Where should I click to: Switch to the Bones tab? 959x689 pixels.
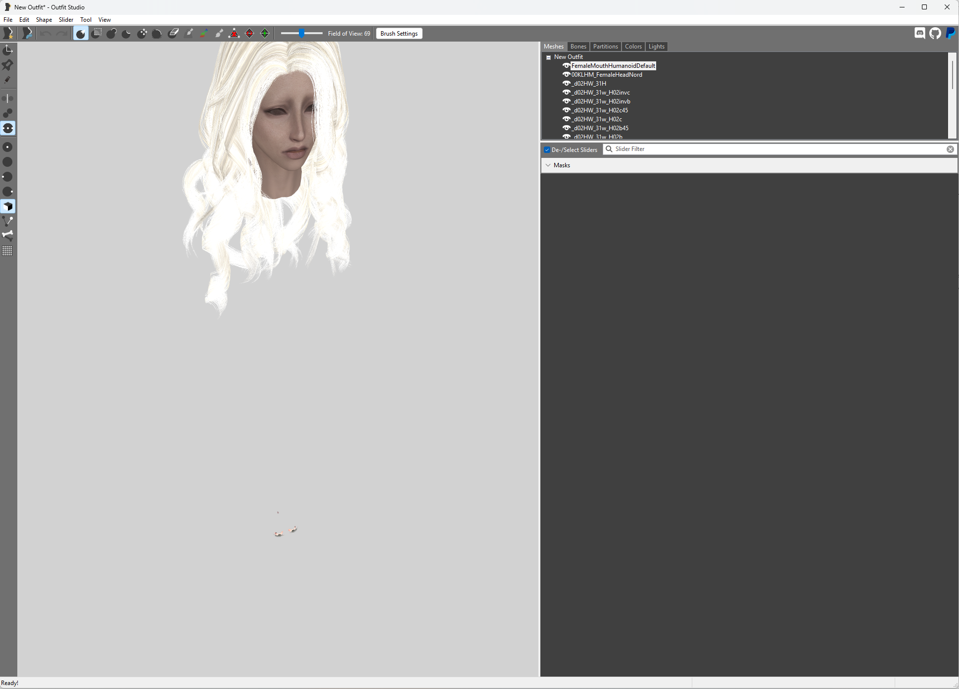click(x=578, y=47)
